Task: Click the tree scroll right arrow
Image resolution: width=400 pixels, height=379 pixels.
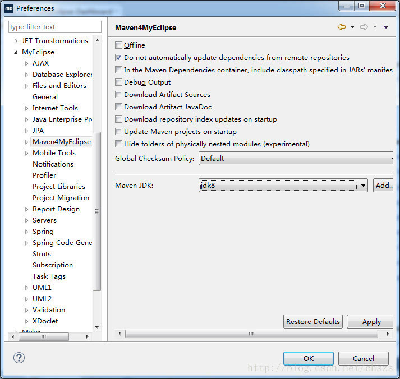Action: [87, 336]
